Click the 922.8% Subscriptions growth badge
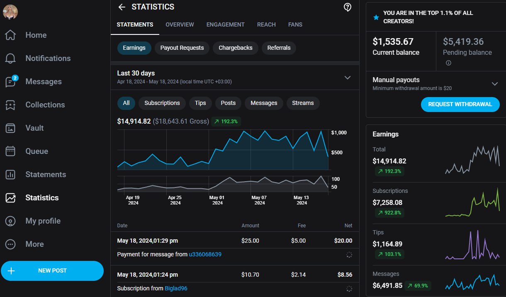 tap(389, 213)
